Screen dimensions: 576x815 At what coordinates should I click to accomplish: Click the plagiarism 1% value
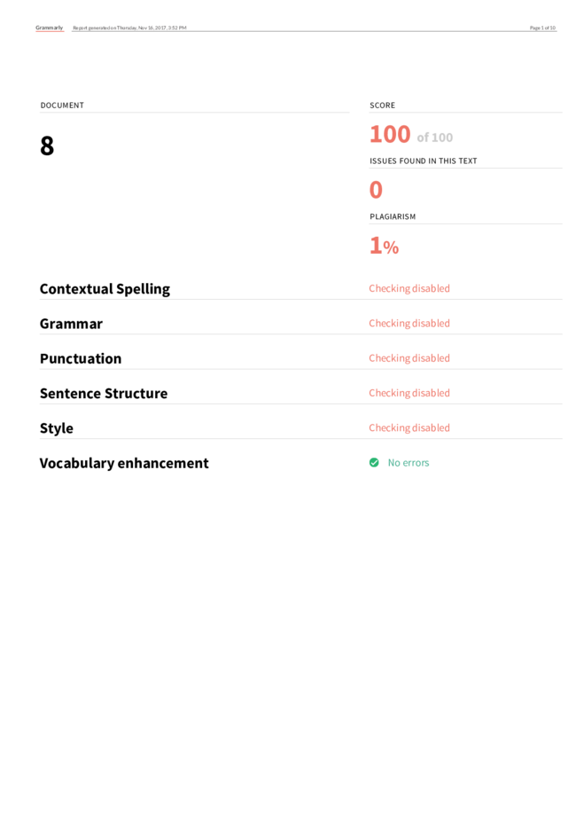pyautogui.click(x=385, y=246)
